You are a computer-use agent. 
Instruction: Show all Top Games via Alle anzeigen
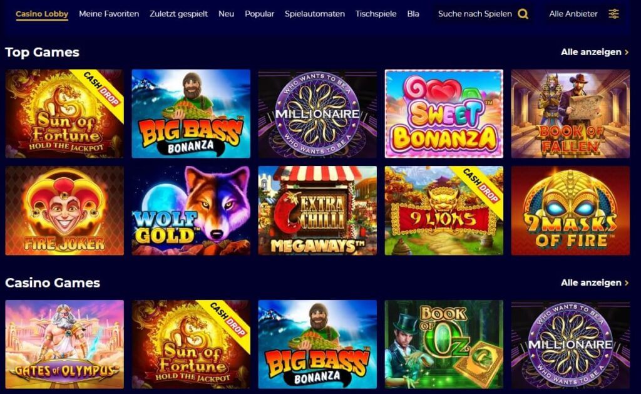pyautogui.click(x=595, y=52)
